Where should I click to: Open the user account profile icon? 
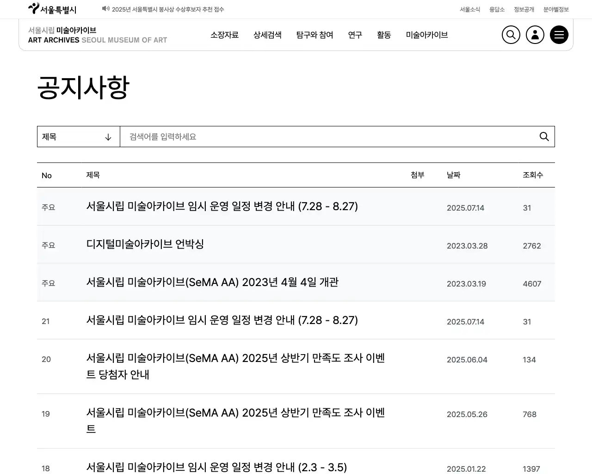pyautogui.click(x=535, y=35)
